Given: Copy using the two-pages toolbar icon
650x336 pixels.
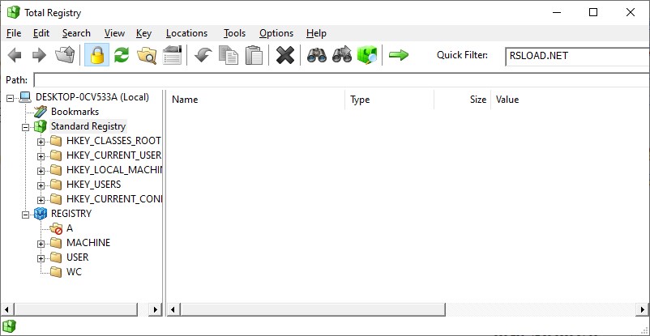Looking at the screenshot, I should 229,55.
